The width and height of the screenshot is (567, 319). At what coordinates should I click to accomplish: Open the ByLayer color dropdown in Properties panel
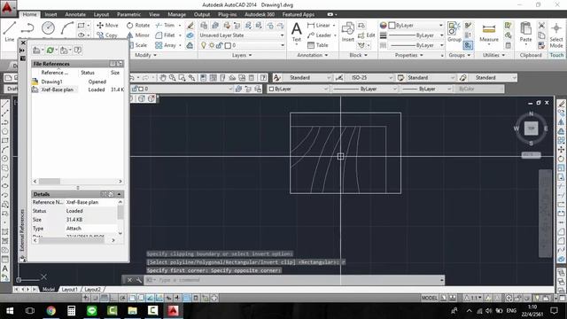416,26
